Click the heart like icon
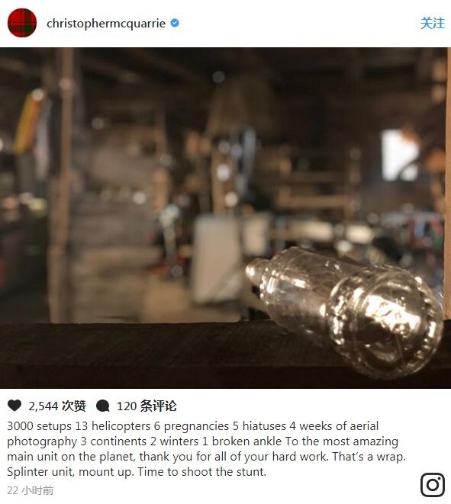Viewport: 451px width, 504px height. (x=14, y=406)
